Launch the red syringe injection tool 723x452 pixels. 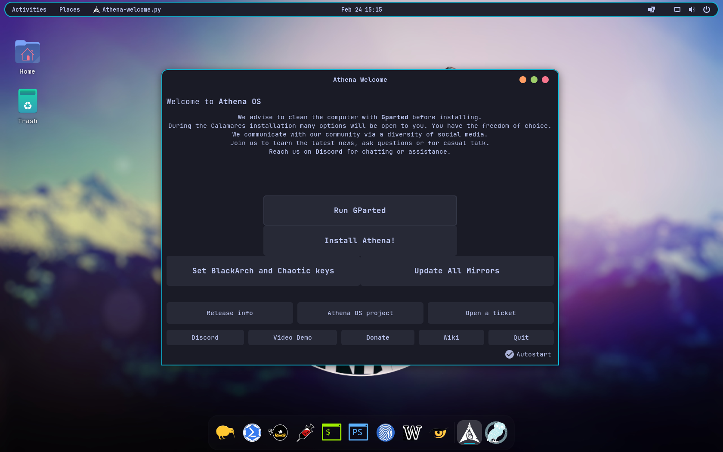tap(306, 432)
